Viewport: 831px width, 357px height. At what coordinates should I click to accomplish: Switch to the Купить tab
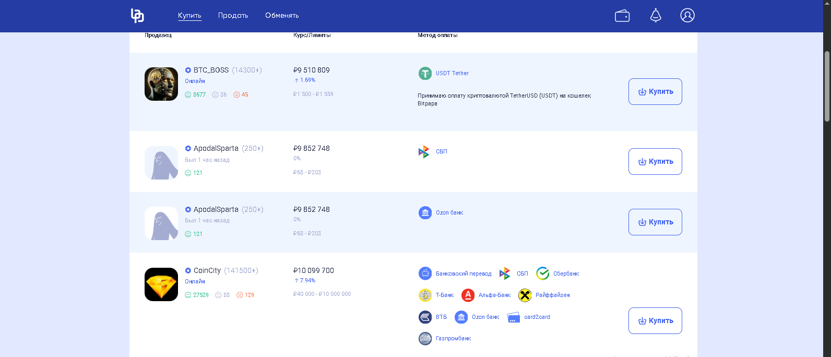click(189, 16)
